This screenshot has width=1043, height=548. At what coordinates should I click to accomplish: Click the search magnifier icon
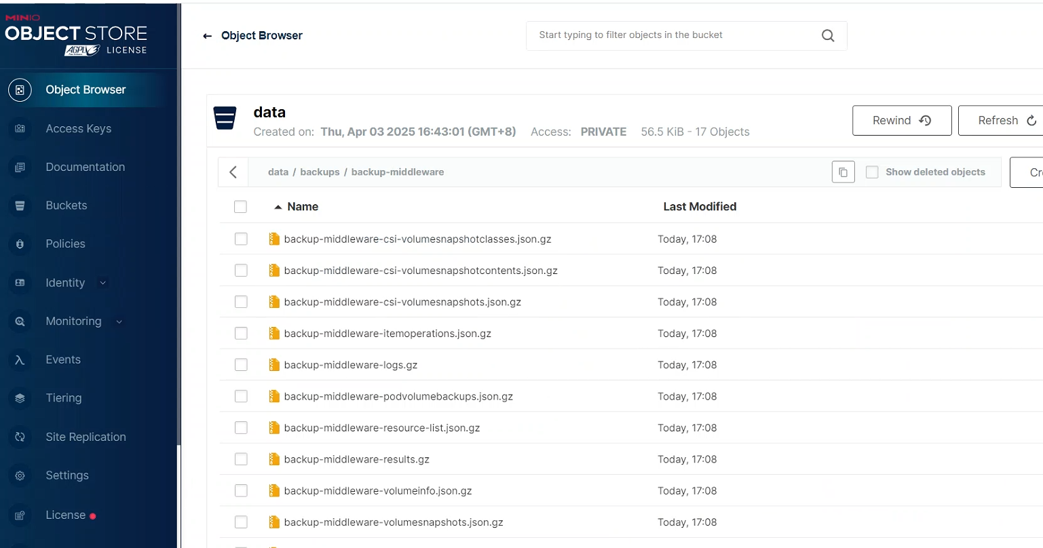point(828,35)
